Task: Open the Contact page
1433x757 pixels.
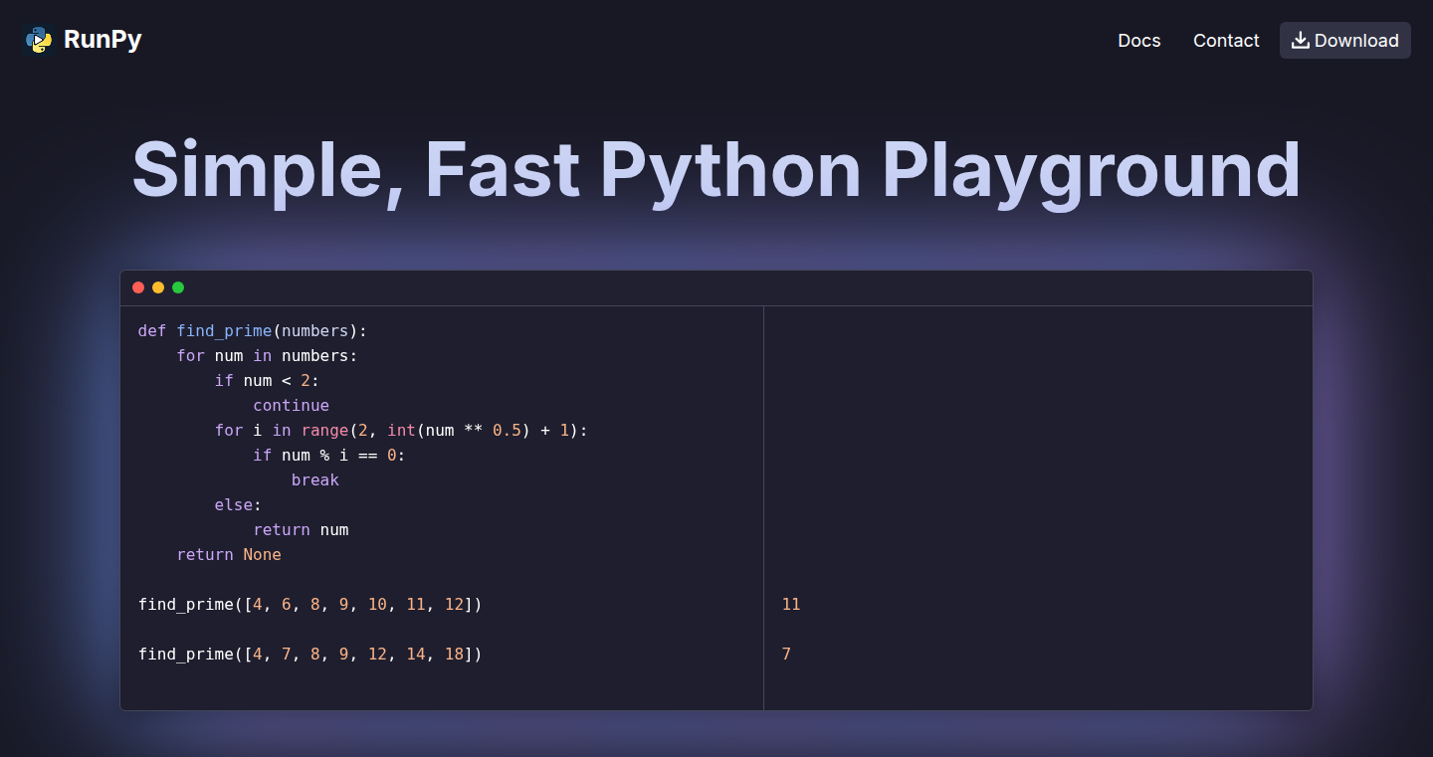Action: pos(1226,41)
